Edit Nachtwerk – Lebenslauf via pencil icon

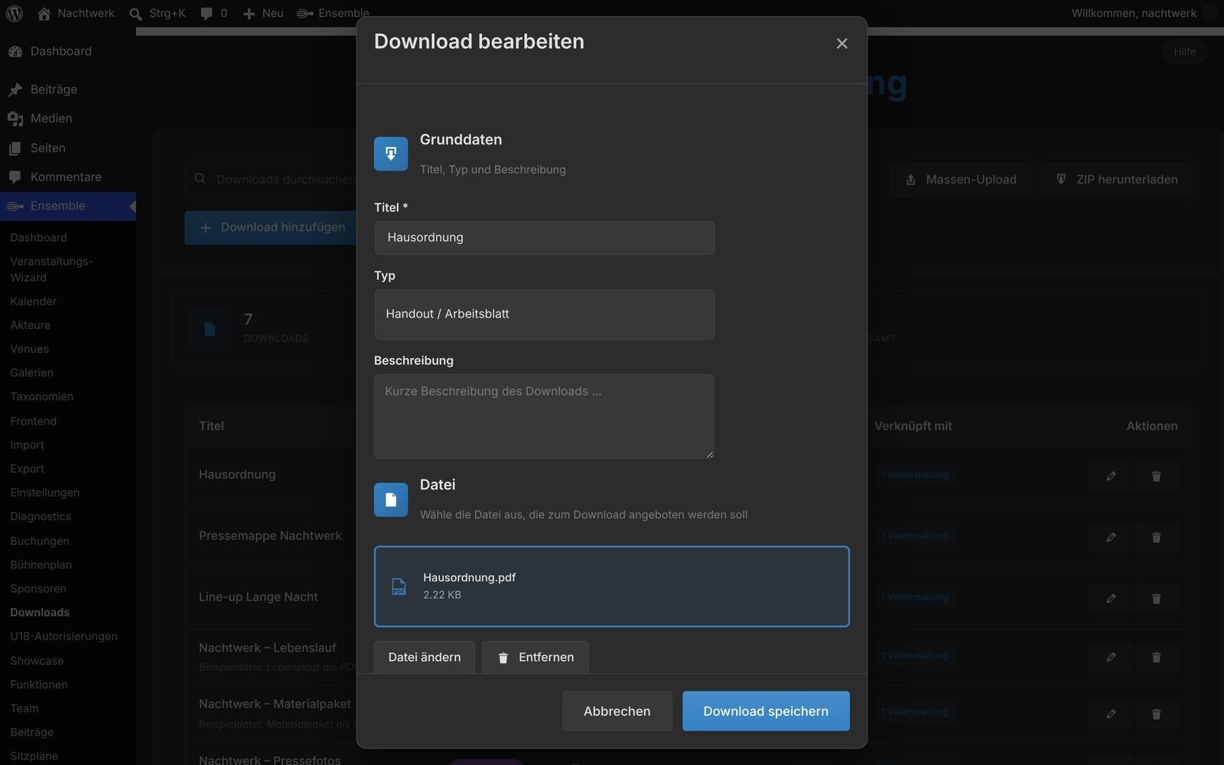[x=1111, y=656]
